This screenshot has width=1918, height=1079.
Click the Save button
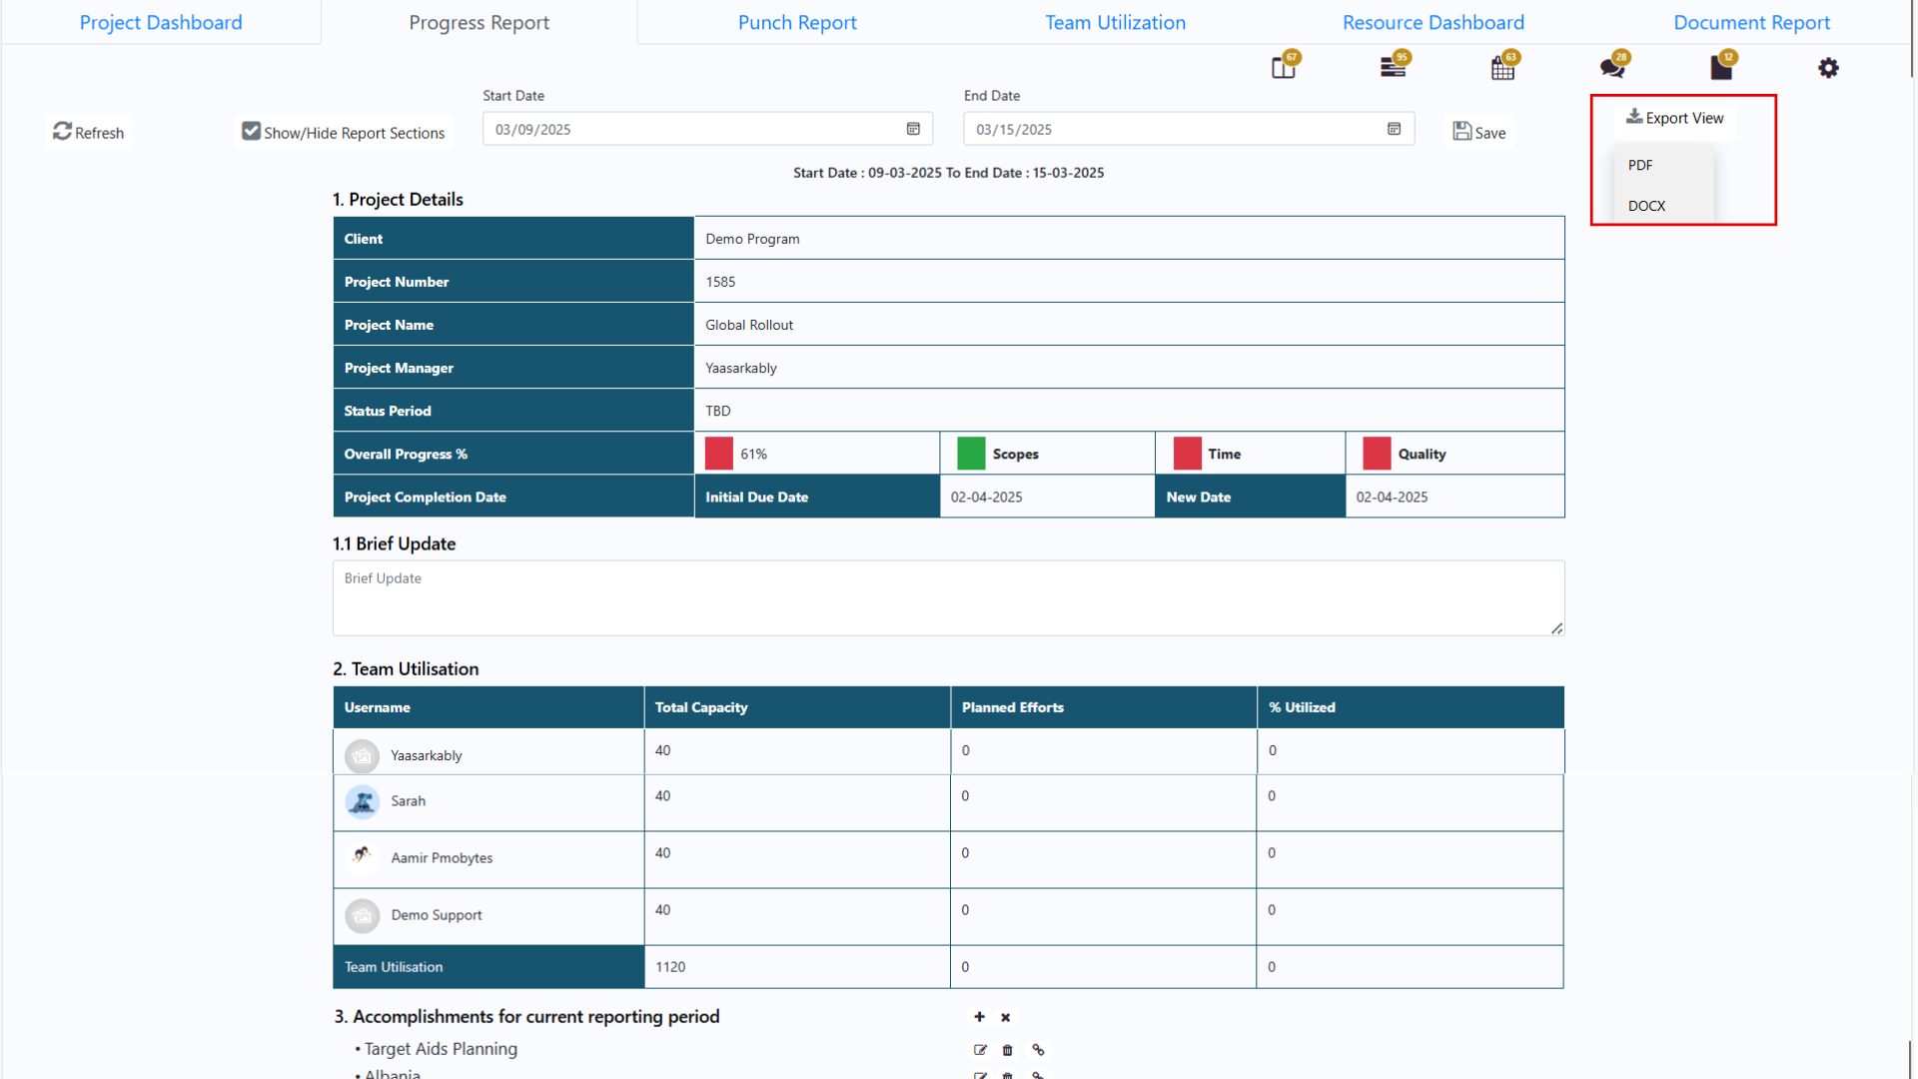point(1479,132)
